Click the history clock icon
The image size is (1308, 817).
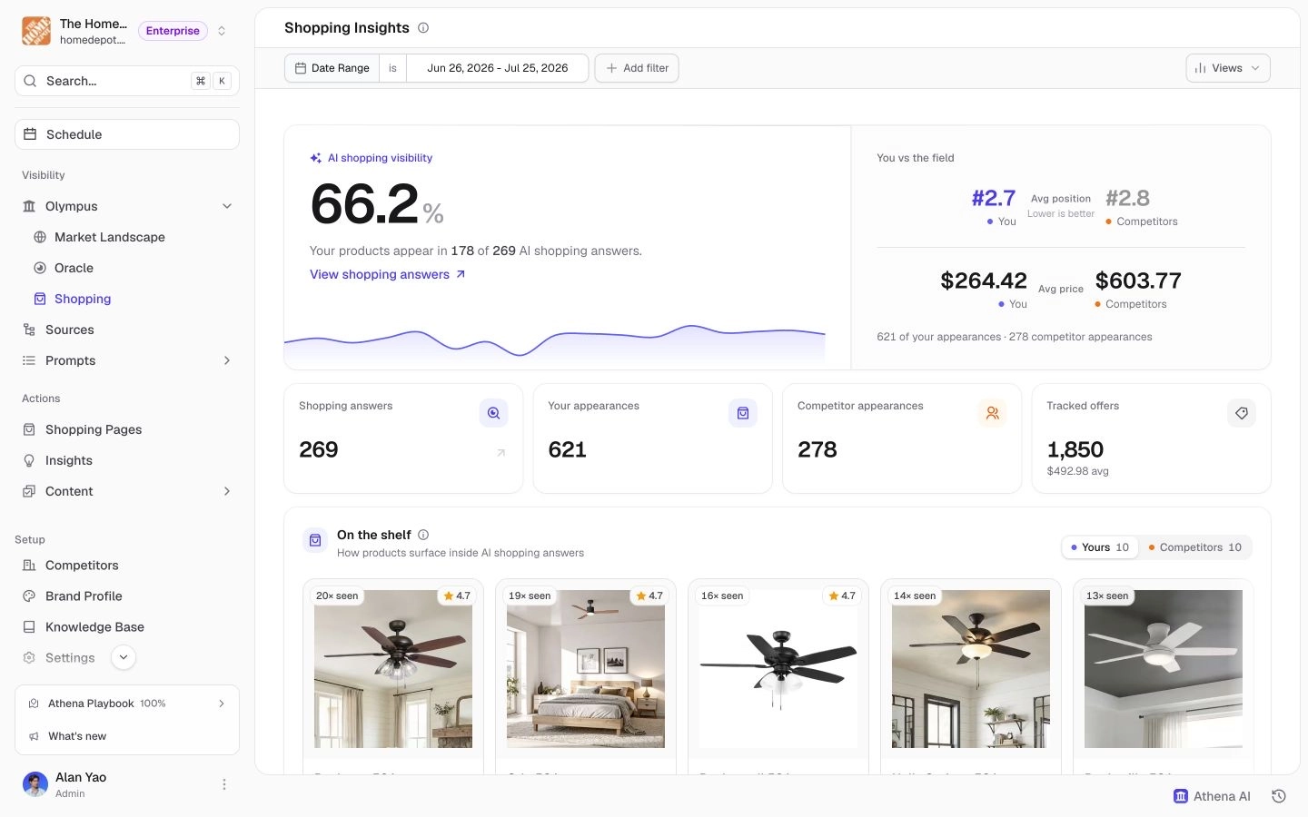coord(1279,796)
